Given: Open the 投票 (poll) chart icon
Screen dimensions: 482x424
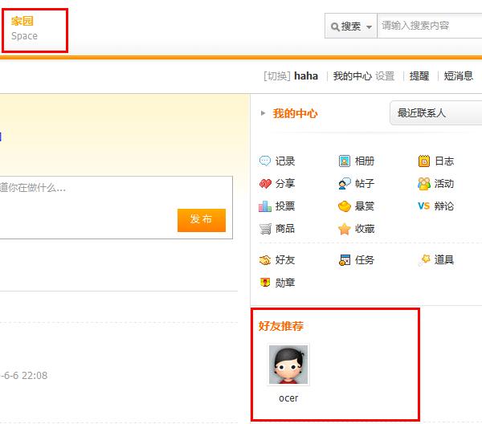Looking at the screenshot, I should pos(265,206).
